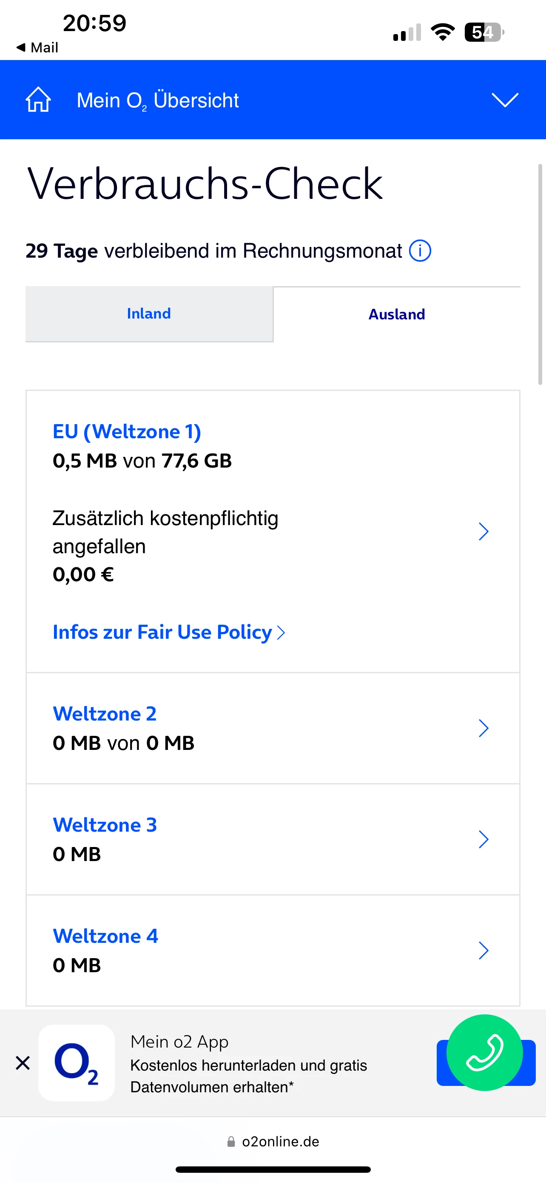Tap the lock icon beside o2online.de
The image size is (546, 1183).
pyautogui.click(x=231, y=1142)
